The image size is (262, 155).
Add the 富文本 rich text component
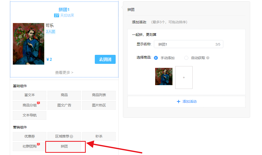pos(29,95)
